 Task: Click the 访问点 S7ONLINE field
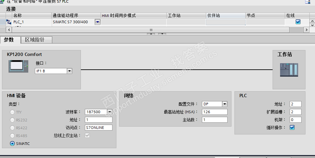(99, 128)
